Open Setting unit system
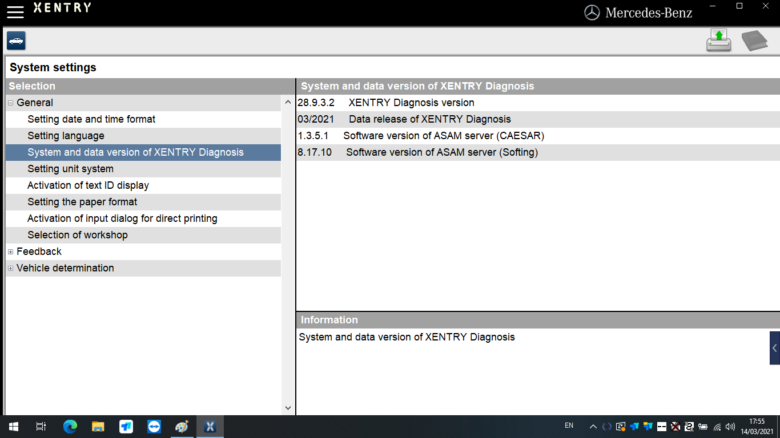 (70, 169)
